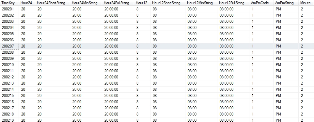Select the Minute column header

[306, 3]
